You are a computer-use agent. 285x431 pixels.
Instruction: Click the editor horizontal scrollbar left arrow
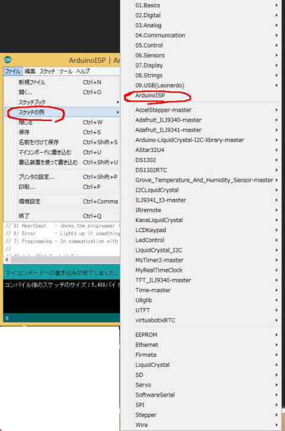(x=7, y=259)
